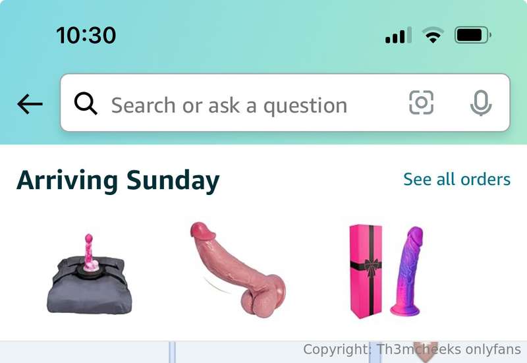The width and height of the screenshot is (527, 363).
Task: Open the middle order item thumbnail
Action: (x=238, y=269)
